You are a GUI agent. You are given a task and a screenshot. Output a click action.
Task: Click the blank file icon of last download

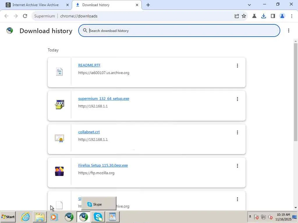(x=59, y=205)
